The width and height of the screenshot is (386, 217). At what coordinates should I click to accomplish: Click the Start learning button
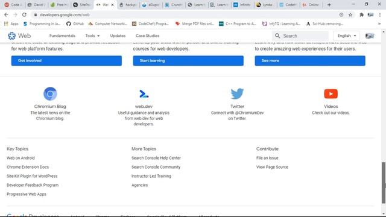point(188,61)
